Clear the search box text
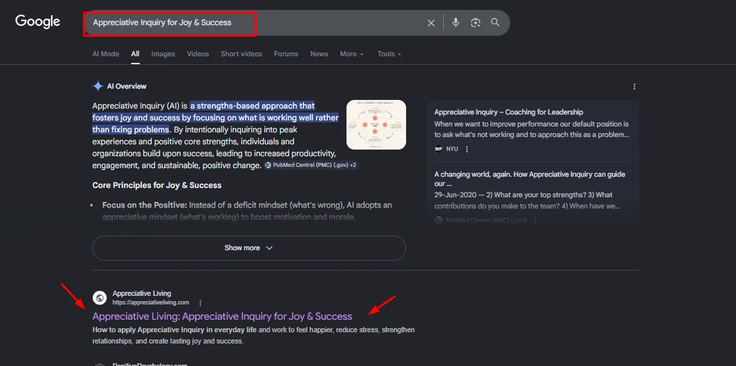736x366 pixels. click(431, 23)
